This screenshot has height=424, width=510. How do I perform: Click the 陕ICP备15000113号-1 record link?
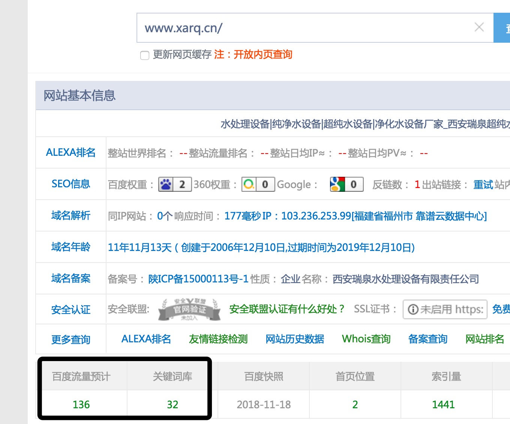pyautogui.click(x=198, y=279)
